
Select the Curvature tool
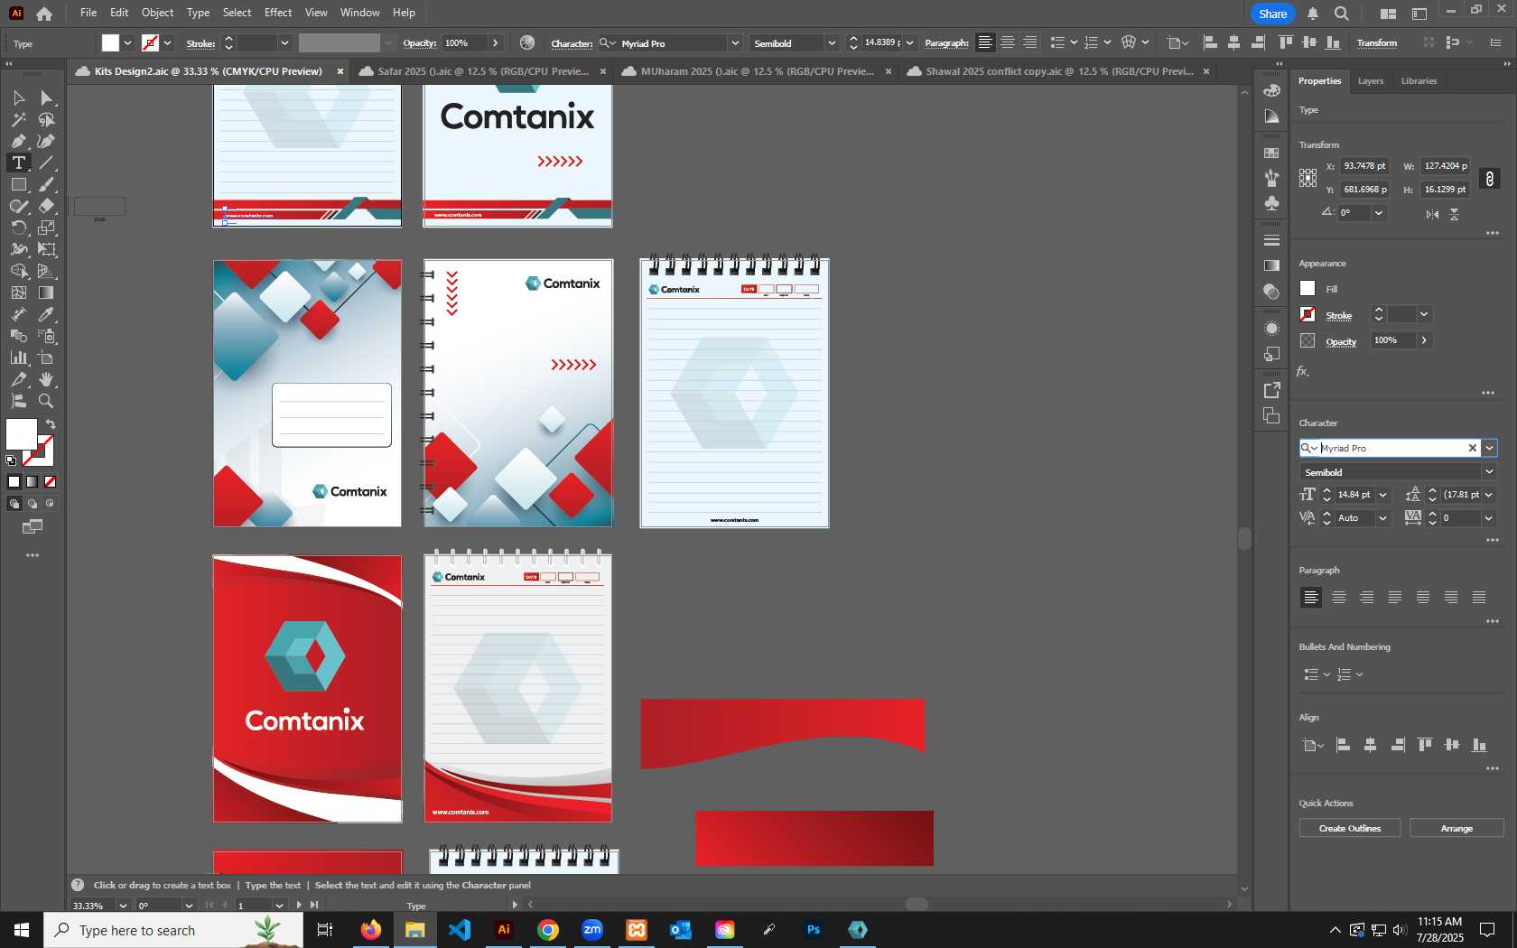click(x=46, y=141)
